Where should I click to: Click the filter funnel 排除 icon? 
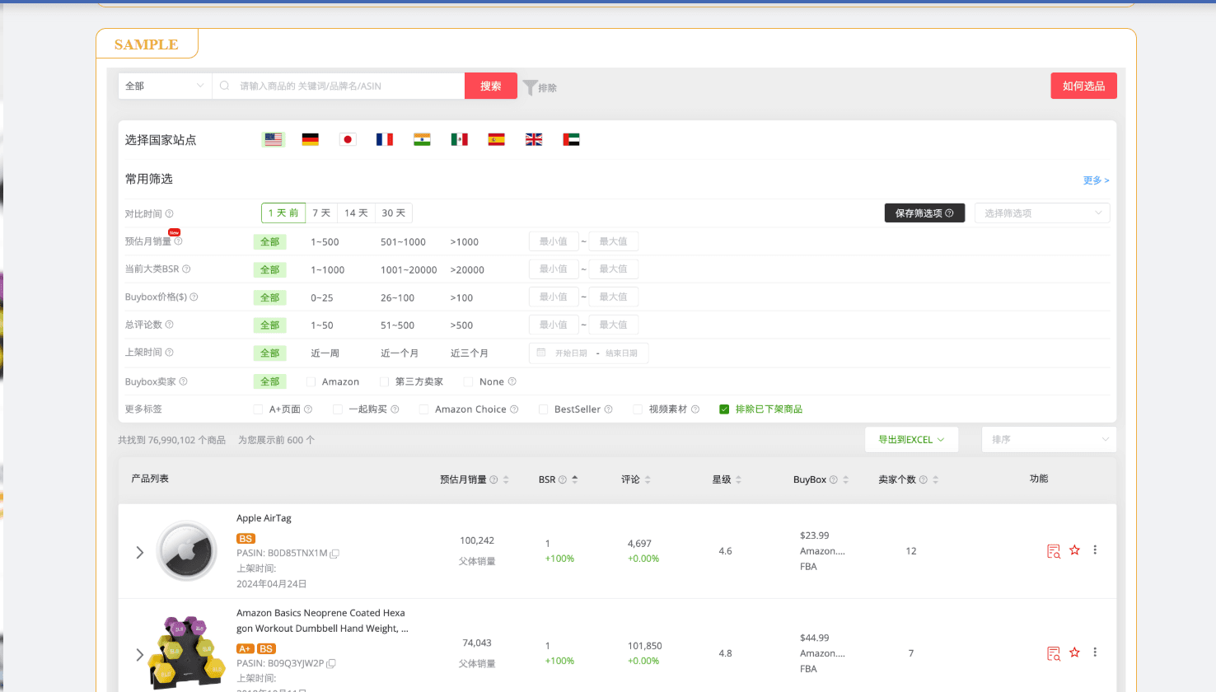[531, 87]
